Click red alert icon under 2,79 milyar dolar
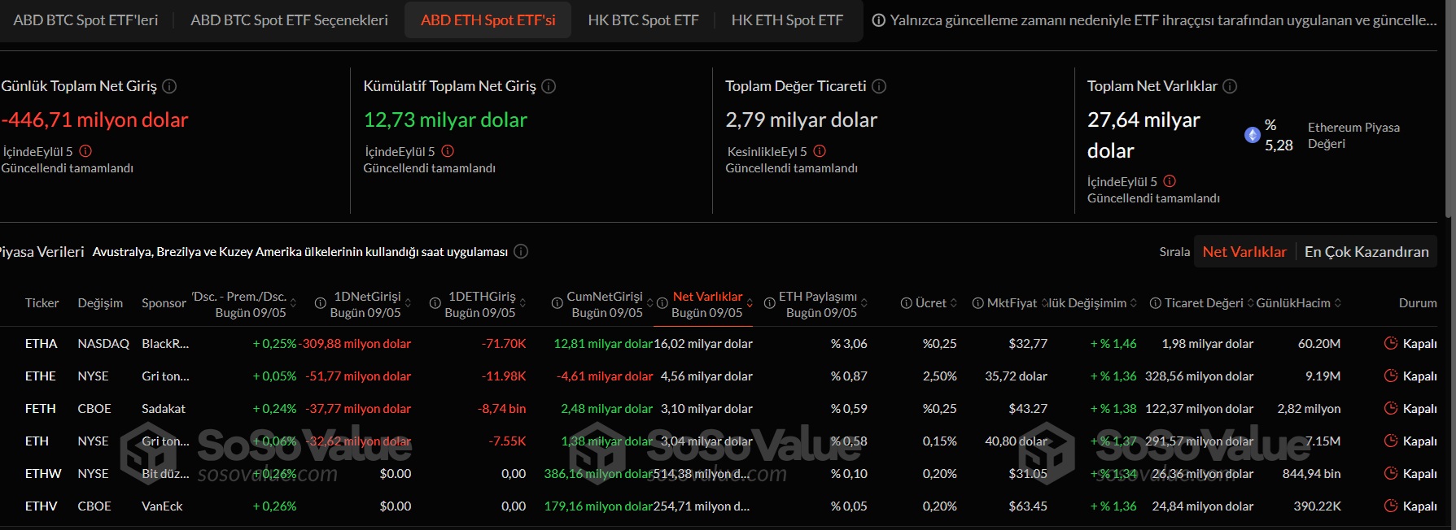Screen dimensions: 1456x530 (x=820, y=151)
